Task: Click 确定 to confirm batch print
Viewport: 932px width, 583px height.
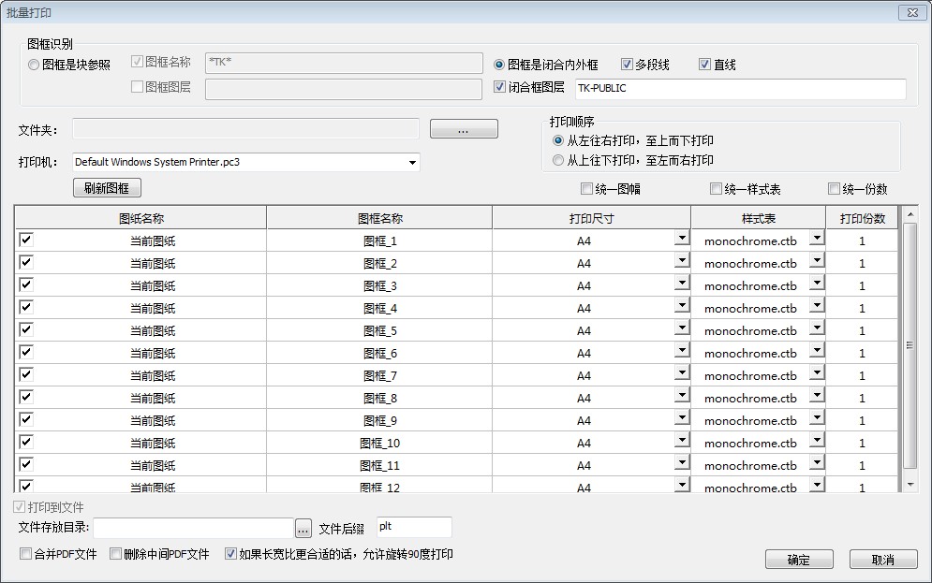Action: [798, 560]
